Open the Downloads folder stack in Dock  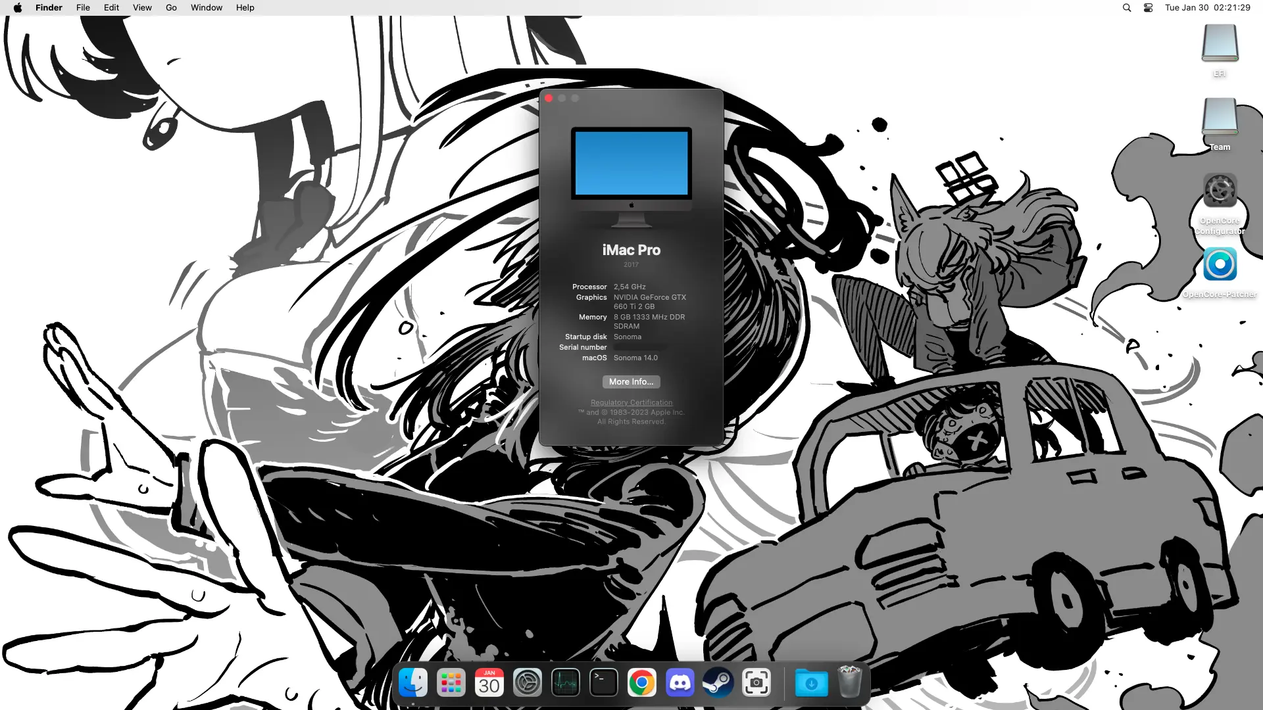[812, 683]
